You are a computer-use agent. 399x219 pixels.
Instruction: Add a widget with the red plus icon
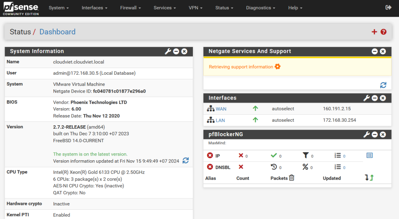point(374,32)
